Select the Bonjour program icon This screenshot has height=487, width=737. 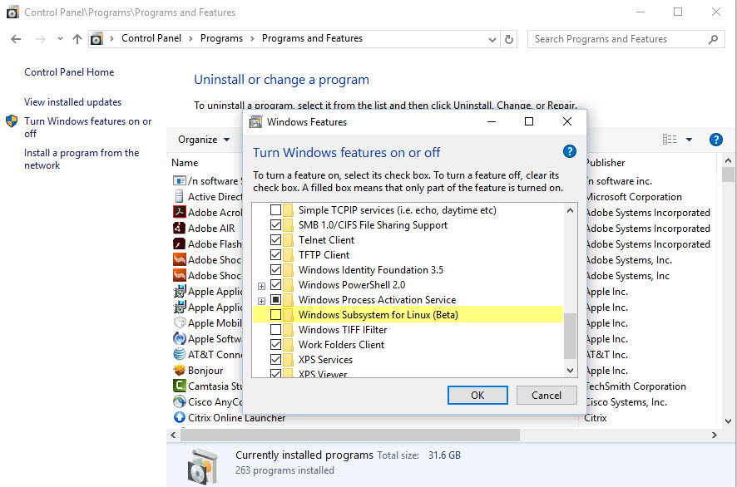tap(179, 370)
